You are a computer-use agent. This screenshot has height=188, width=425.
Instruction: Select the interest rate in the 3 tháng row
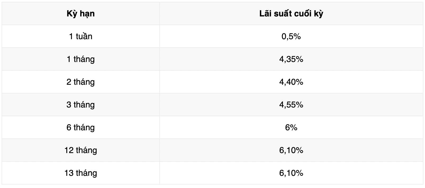(291, 105)
